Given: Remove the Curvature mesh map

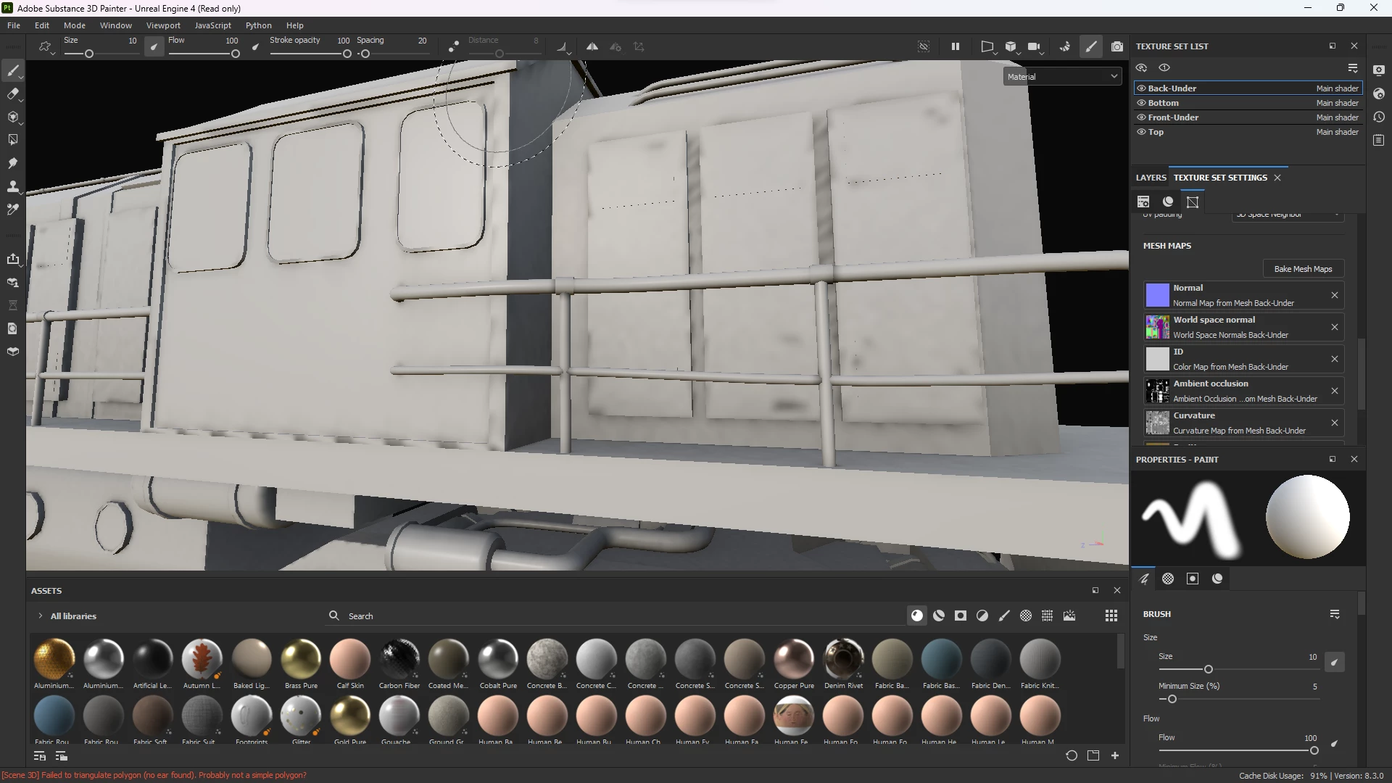Looking at the screenshot, I should (x=1334, y=423).
